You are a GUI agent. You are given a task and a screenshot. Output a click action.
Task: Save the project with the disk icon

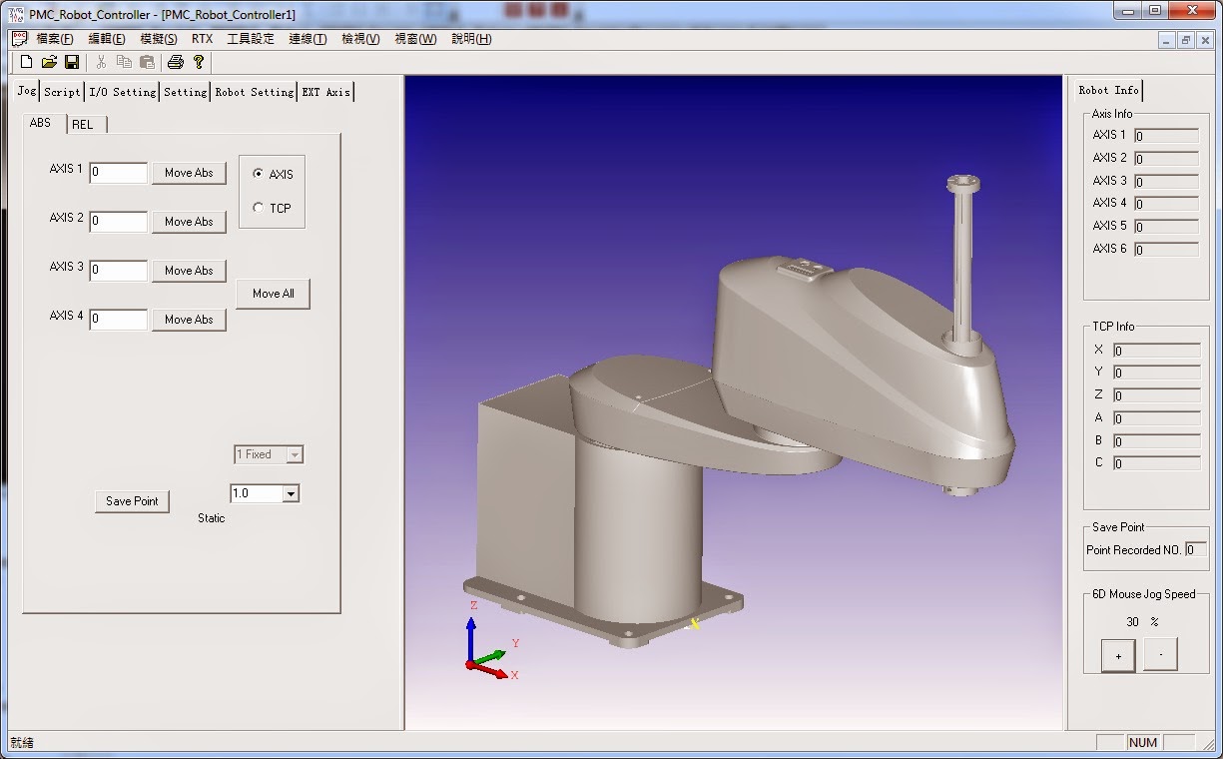tap(71, 62)
